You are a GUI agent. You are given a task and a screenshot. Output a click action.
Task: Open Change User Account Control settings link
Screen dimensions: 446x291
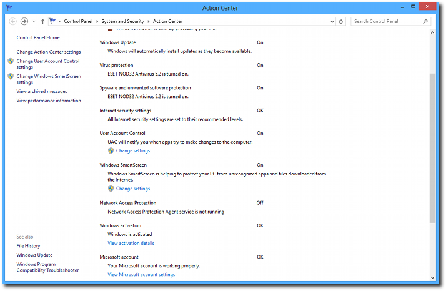[x=48, y=64]
